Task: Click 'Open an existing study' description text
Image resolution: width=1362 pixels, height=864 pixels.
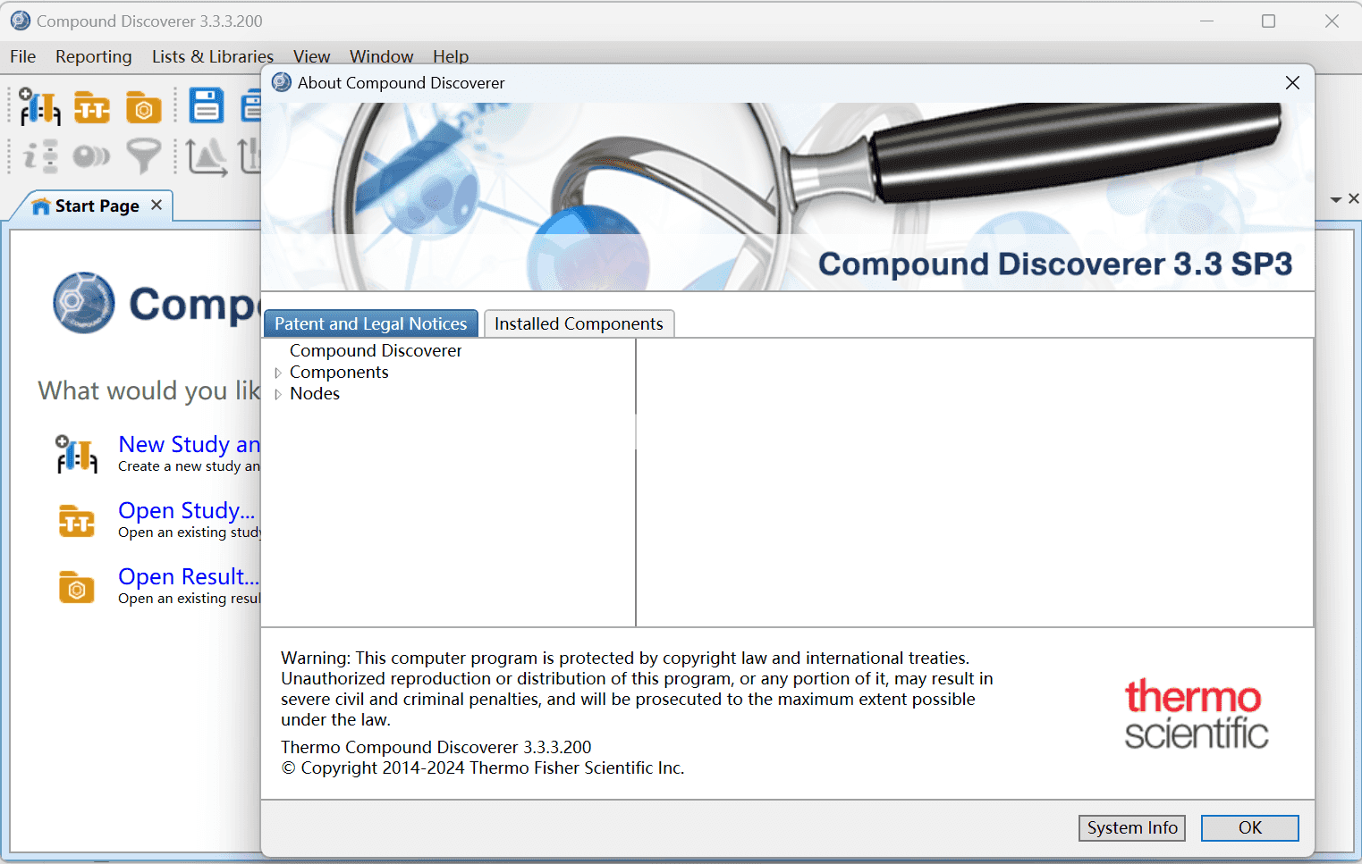Action: 189,533
